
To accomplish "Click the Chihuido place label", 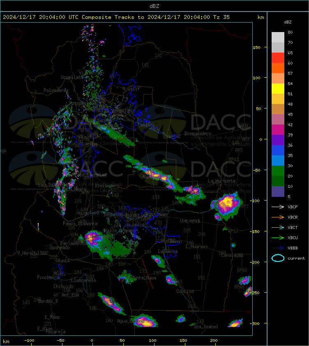I will pyautogui.click(x=63, y=286).
